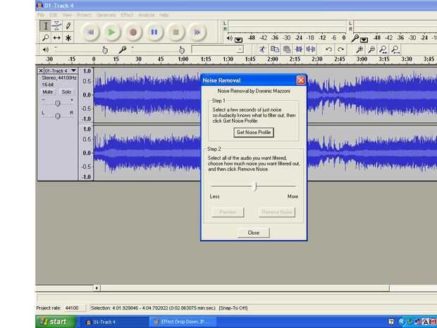This screenshot has height=328, width=437.
Task: Click the horizontal scrollbar left arrow
Action: 97,288
